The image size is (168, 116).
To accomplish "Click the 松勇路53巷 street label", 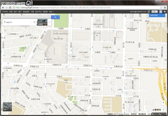I will tap(152, 49).
